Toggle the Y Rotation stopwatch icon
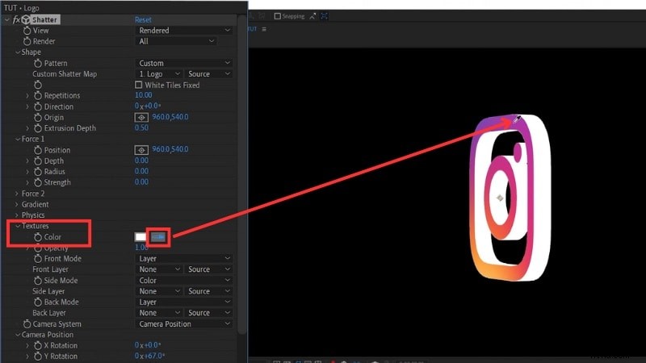Screen dimensions: 646x363 (38, 356)
